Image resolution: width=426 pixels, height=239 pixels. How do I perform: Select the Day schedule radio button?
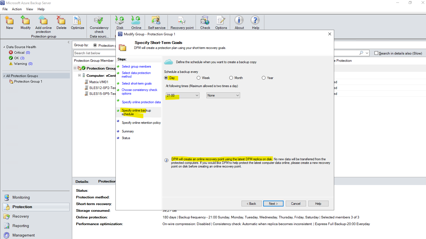(x=166, y=78)
